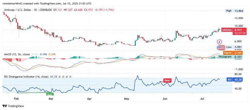Image resolution: width=250 pixels, height=110 pixels.
Task: Click the red UNIUSD price label
Action: pos(227,30)
